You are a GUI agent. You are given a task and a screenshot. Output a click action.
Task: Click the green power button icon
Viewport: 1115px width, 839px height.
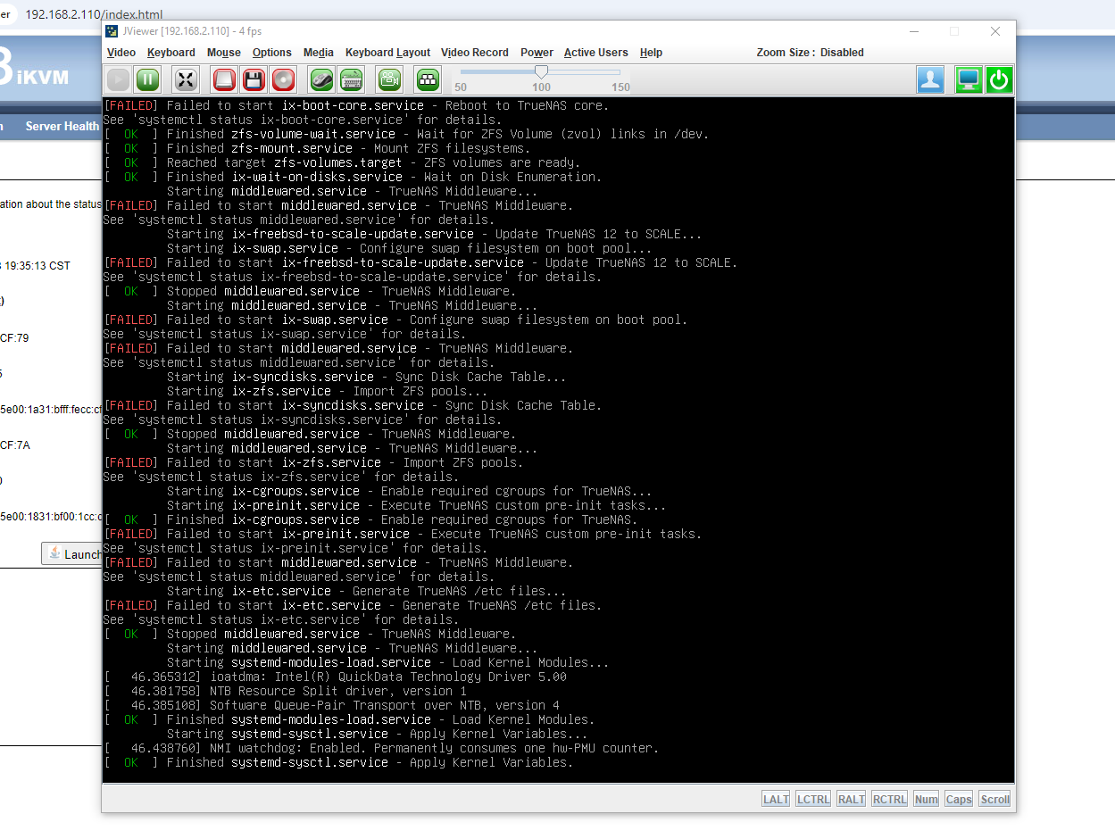point(998,79)
